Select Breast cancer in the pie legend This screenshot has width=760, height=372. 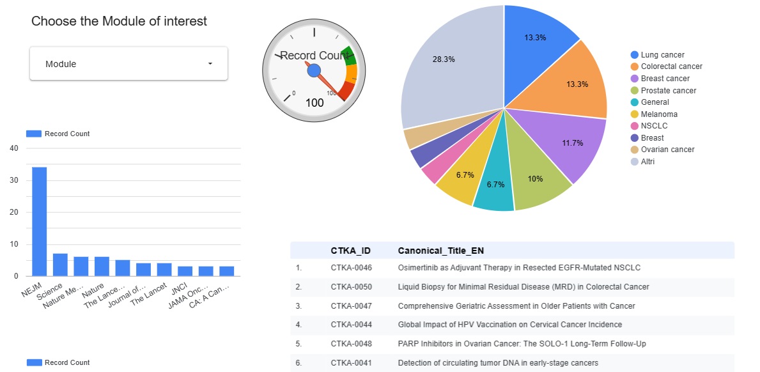point(665,79)
